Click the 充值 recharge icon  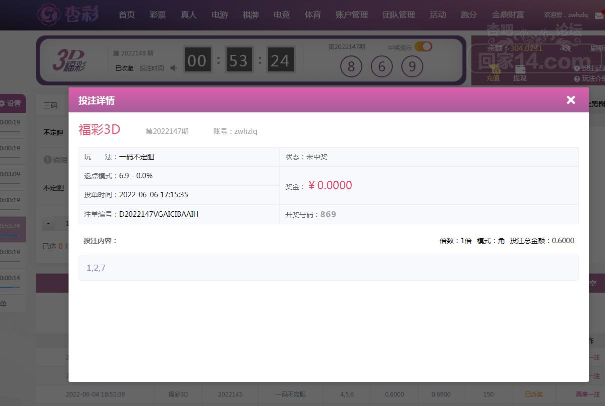[x=493, y=73]
